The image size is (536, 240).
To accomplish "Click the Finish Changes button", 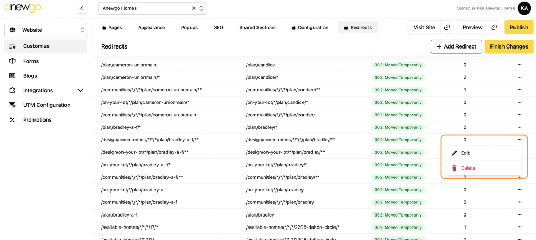I will (x=508, y=46).
